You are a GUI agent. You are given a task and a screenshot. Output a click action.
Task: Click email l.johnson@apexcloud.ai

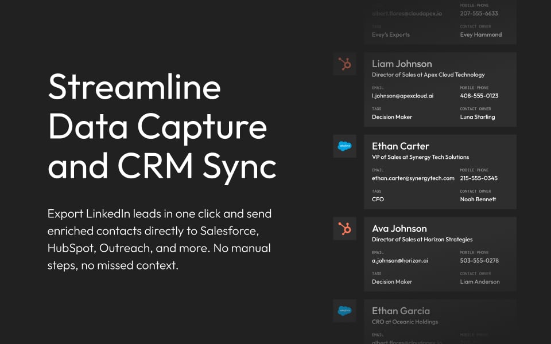click(x=402, y=96)
